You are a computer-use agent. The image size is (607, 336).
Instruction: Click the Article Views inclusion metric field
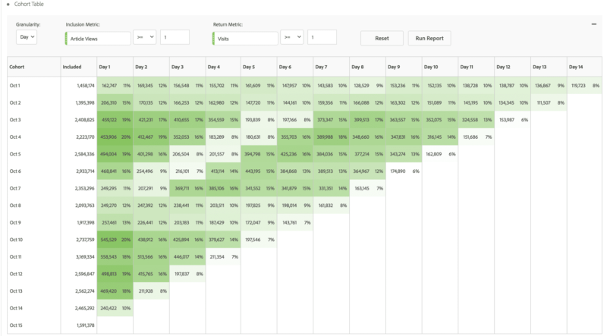(x=98, y=39)
